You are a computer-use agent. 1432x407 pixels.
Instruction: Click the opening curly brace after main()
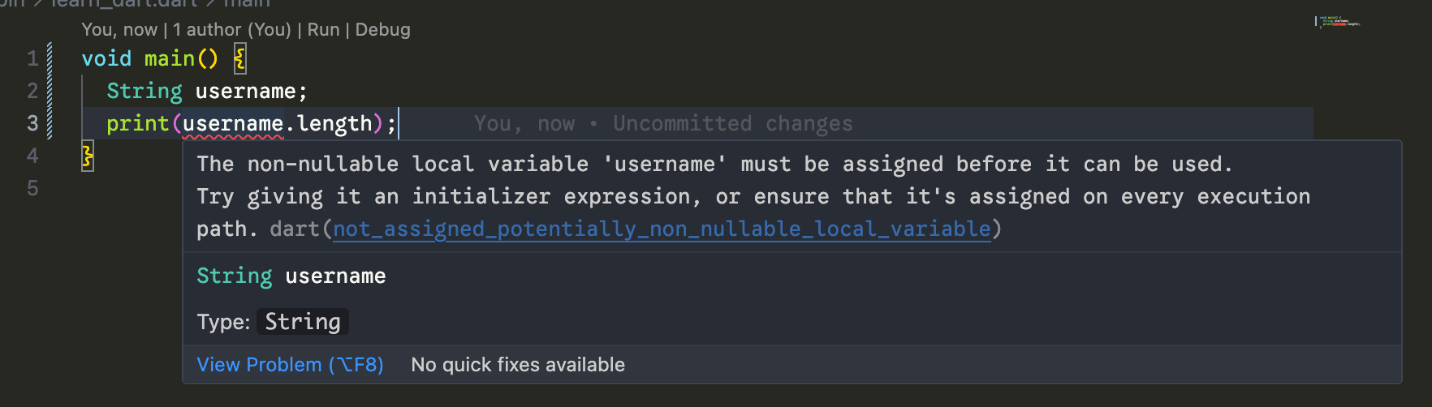coord(240,58)
